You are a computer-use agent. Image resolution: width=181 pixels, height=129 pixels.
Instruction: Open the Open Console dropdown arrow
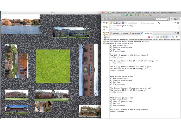(x=179, y=37)
